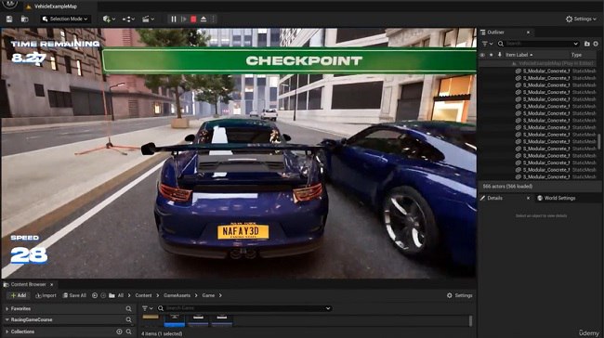Click the Import button
The width and height of the screenshot is (604, 338).
(x=46, y=295)
